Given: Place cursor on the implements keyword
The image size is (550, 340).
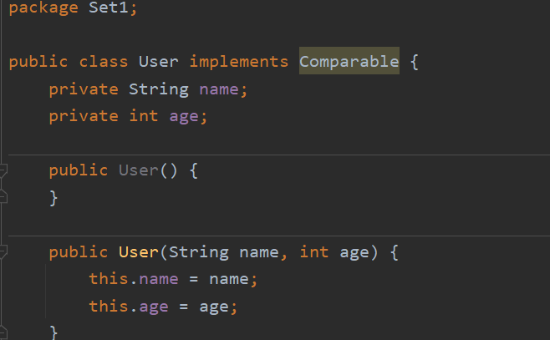Looking at the screenshot, I should tap(238, 61).
